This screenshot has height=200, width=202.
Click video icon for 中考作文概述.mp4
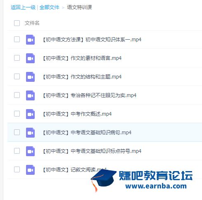tap(30, 114)
